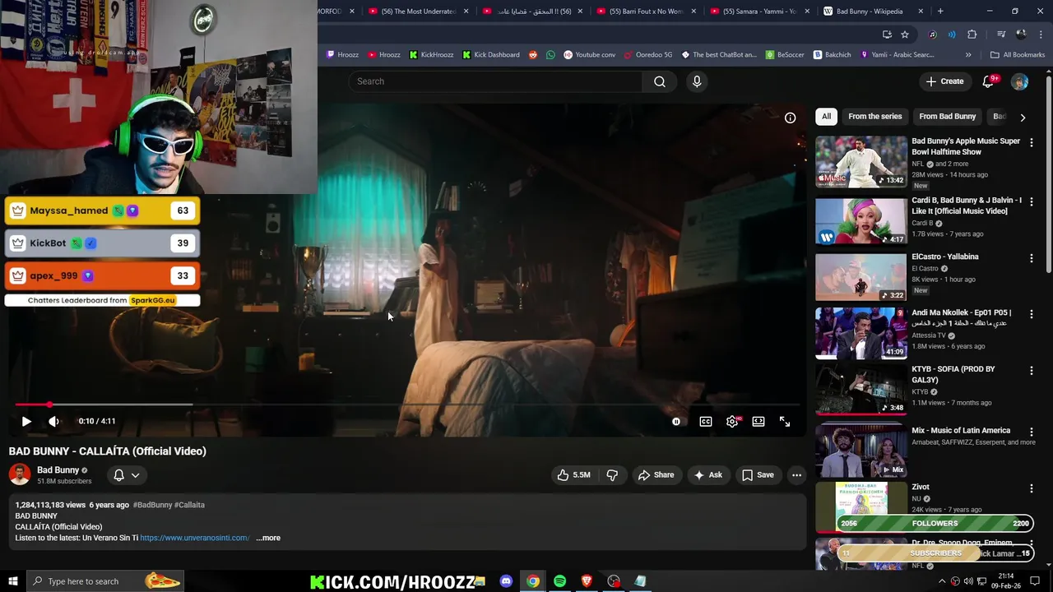
Task: Bookmark this page with star icon
Action: 905,35
